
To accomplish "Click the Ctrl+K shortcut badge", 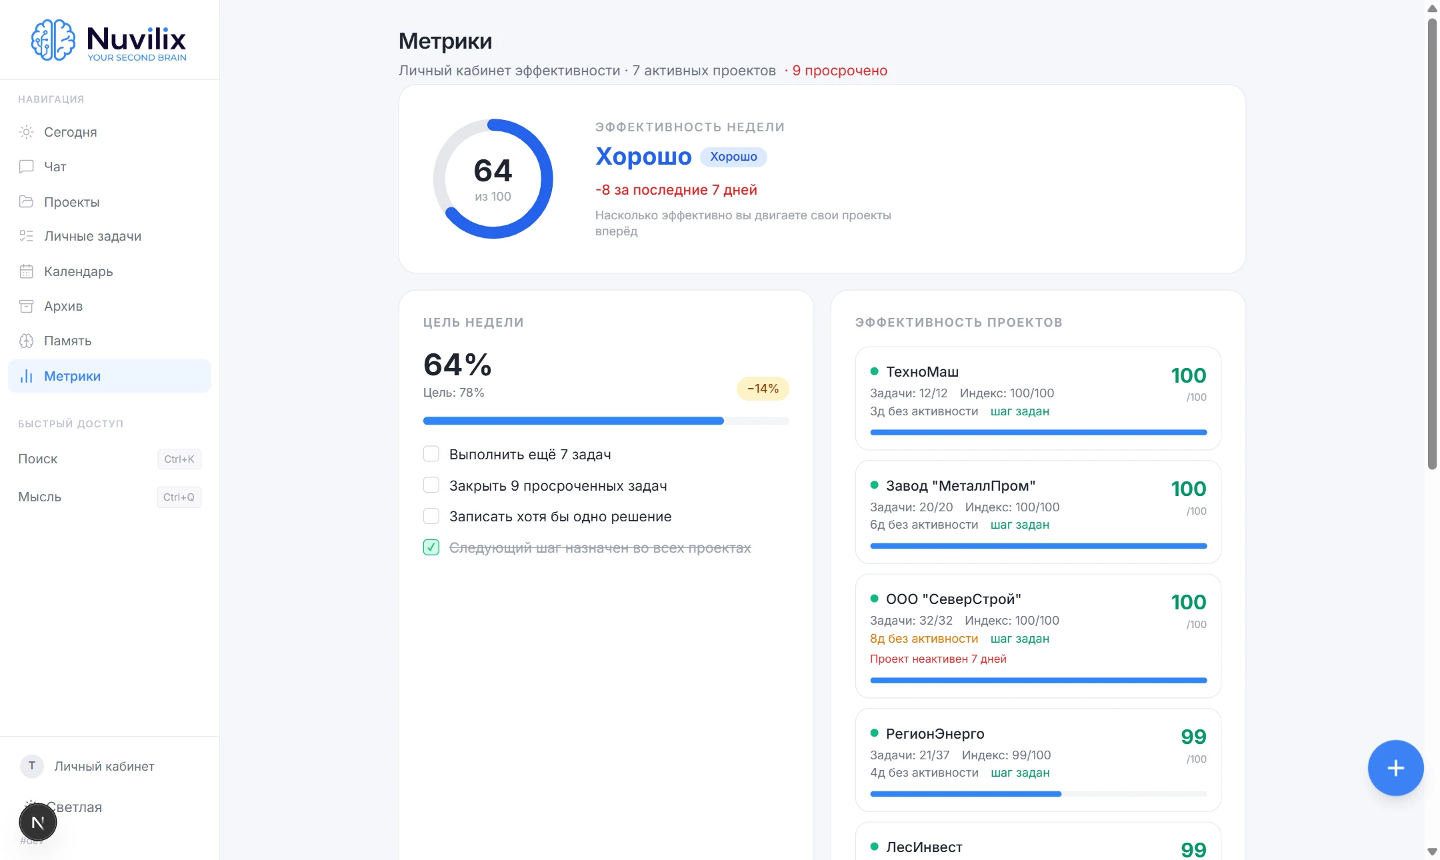I will pos(179,459).
